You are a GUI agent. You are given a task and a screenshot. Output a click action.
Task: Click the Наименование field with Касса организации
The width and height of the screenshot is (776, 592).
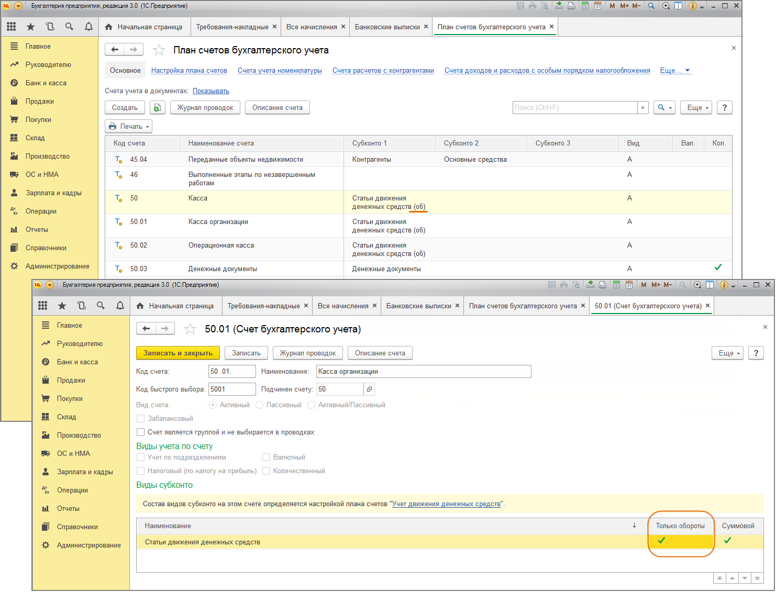coord(424,372)
